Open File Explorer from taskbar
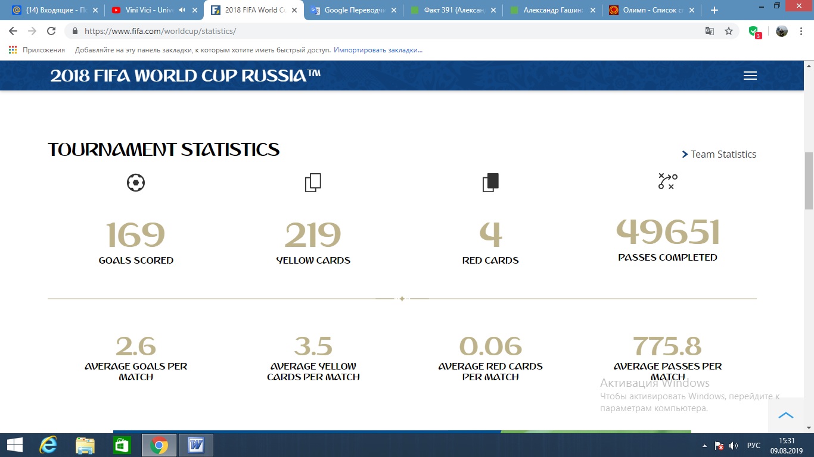Image resolution: width=814 pixels, height=457 pixels. click(85, 445)
